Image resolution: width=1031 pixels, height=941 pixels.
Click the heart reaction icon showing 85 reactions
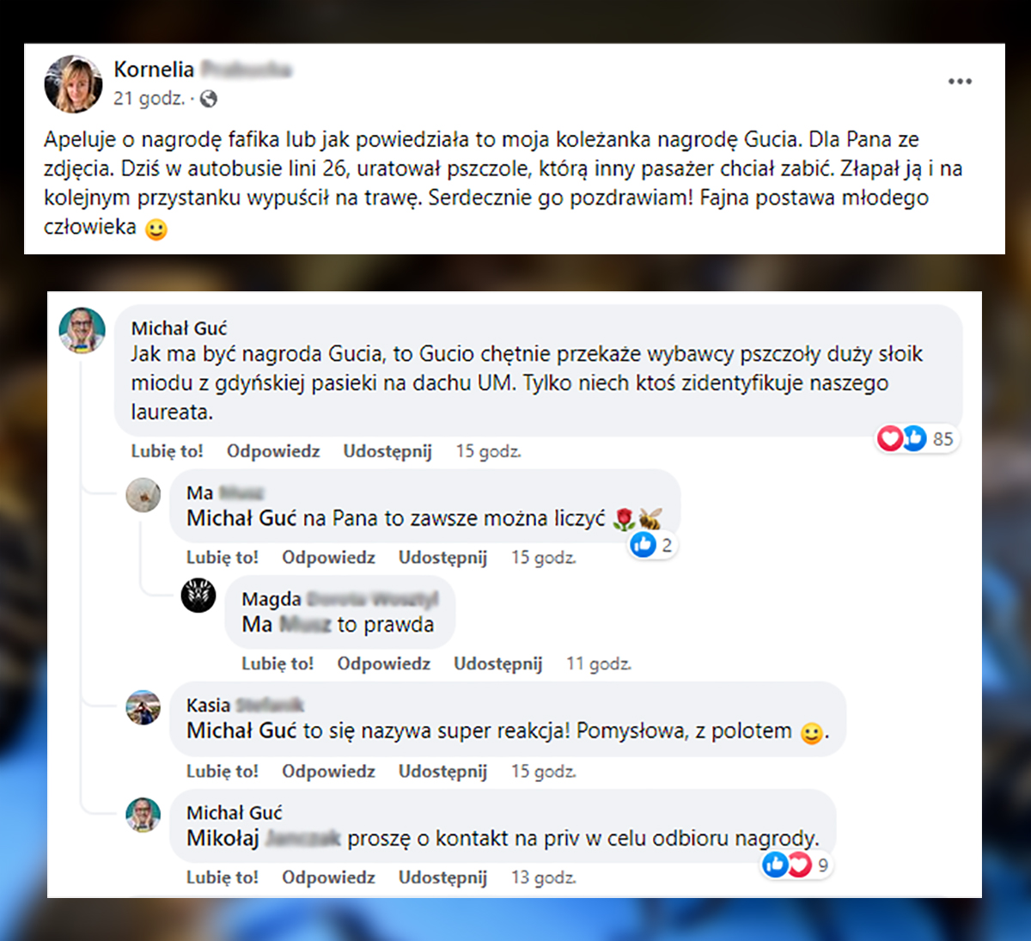(x=891, y=438)
